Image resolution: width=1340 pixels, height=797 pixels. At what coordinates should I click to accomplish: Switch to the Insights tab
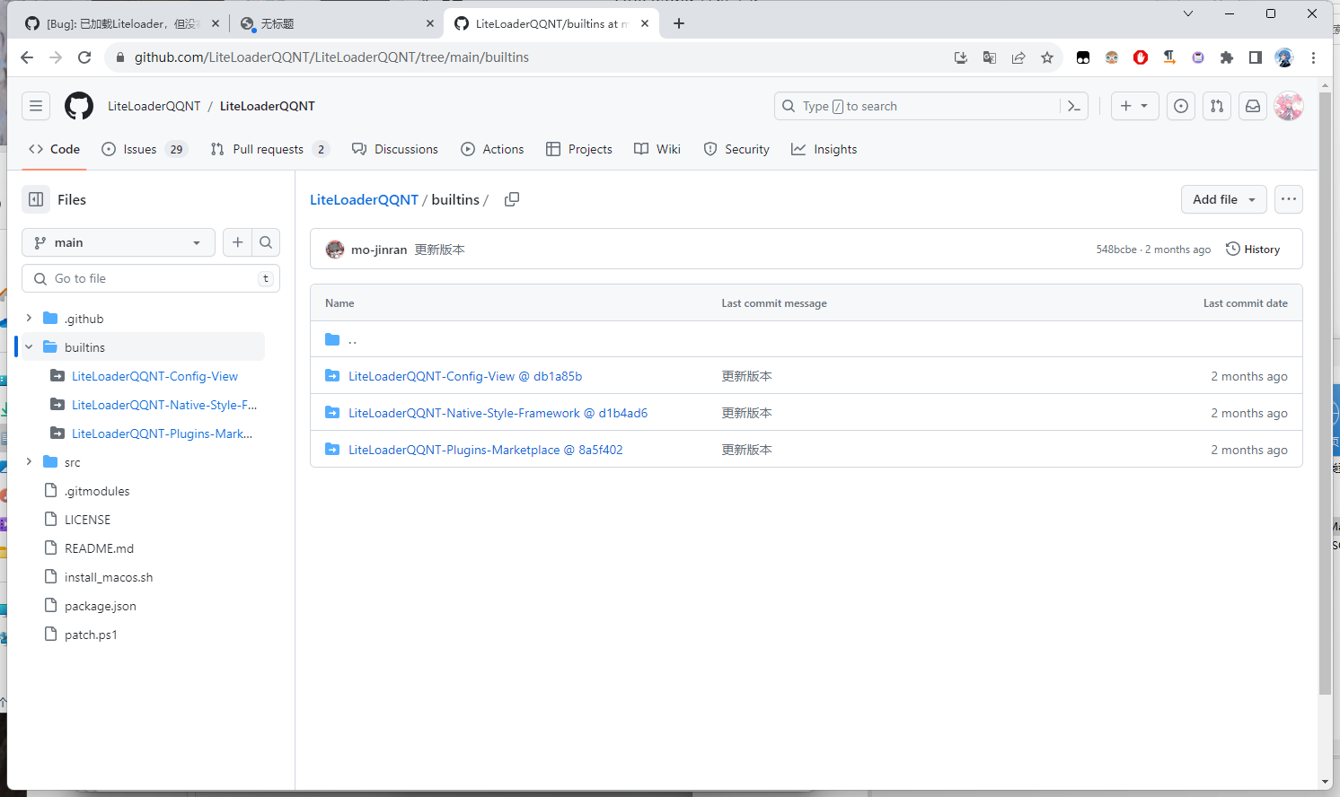coord(824,149)
